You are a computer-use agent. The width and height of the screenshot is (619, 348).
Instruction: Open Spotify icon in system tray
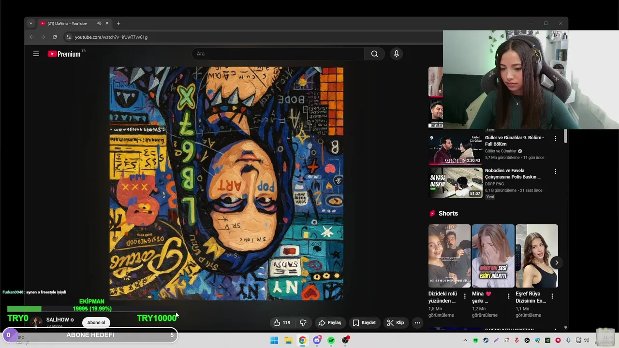pos(475,340)
